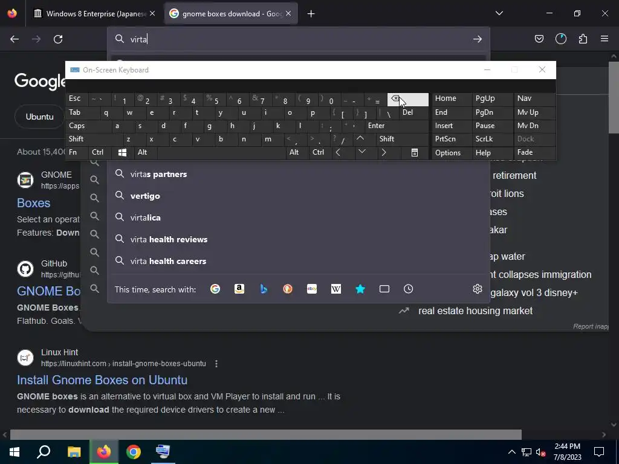The width and height of the screenshot is (619, 464).
Task: Switch to Windows 8 Enterprise tab
Action: [95, 14]
